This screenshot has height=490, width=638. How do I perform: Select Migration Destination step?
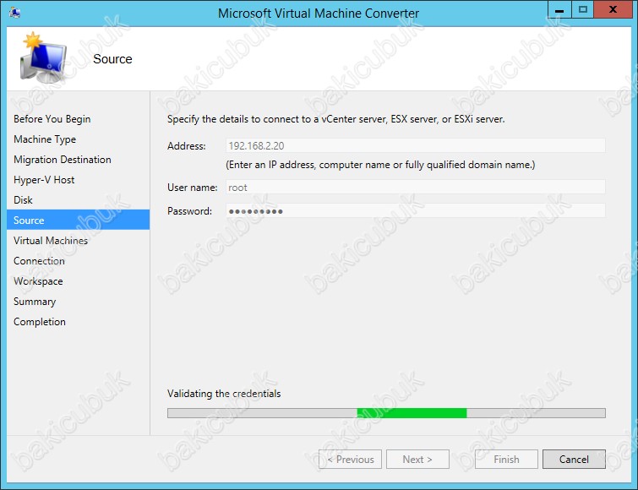(63, 160)
